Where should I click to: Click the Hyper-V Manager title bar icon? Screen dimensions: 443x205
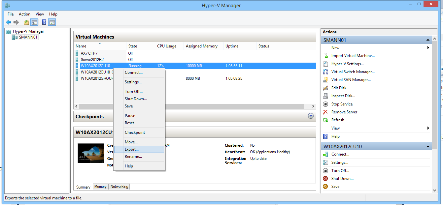coord(8,5)
